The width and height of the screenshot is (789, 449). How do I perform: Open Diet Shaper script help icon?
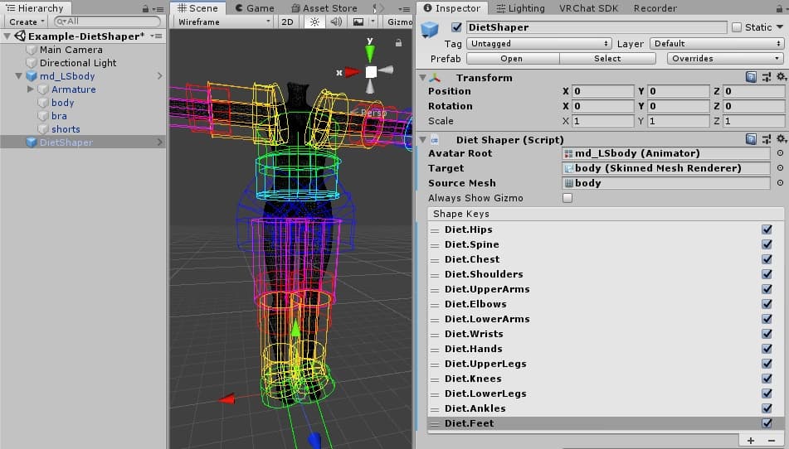tap(751, 139)
